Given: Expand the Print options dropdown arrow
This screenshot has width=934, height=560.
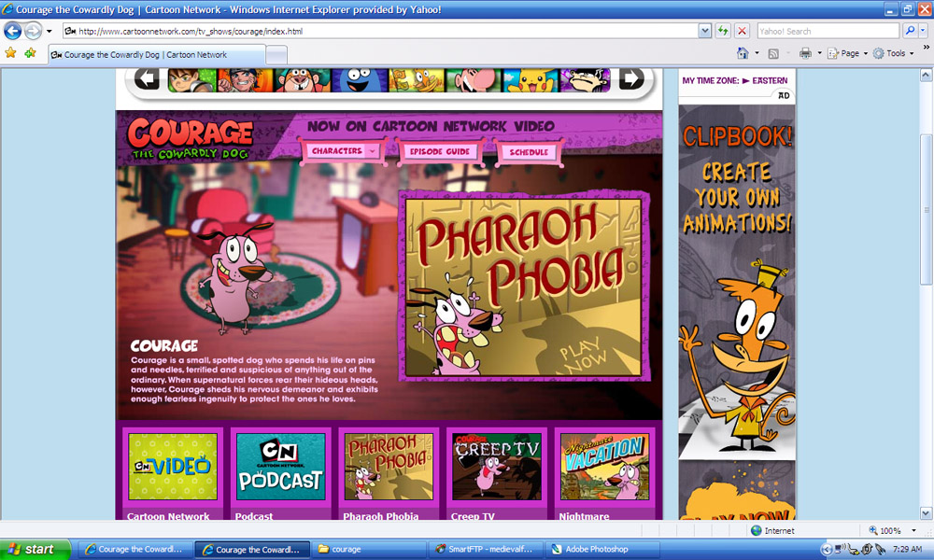Looking at the screenshot, I should pos(820,53).
